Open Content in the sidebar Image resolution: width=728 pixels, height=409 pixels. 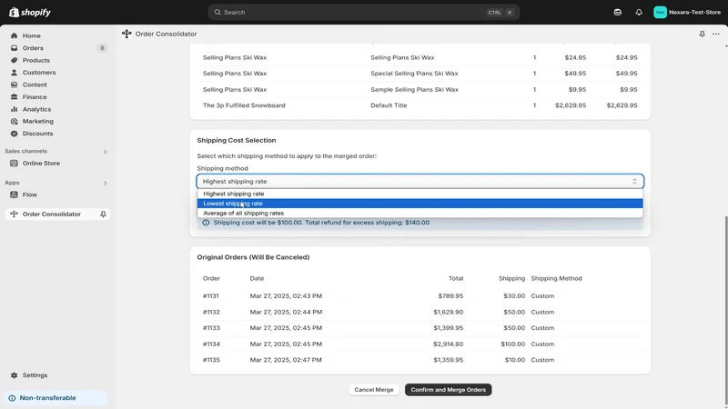tap(35, 85)
